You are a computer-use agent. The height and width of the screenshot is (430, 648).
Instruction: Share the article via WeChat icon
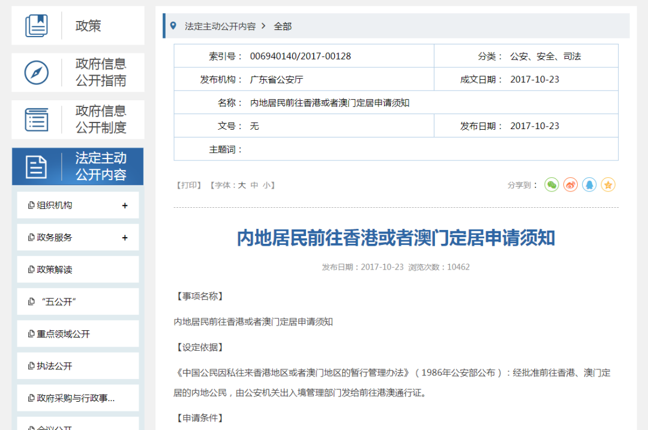click(552, 184)
